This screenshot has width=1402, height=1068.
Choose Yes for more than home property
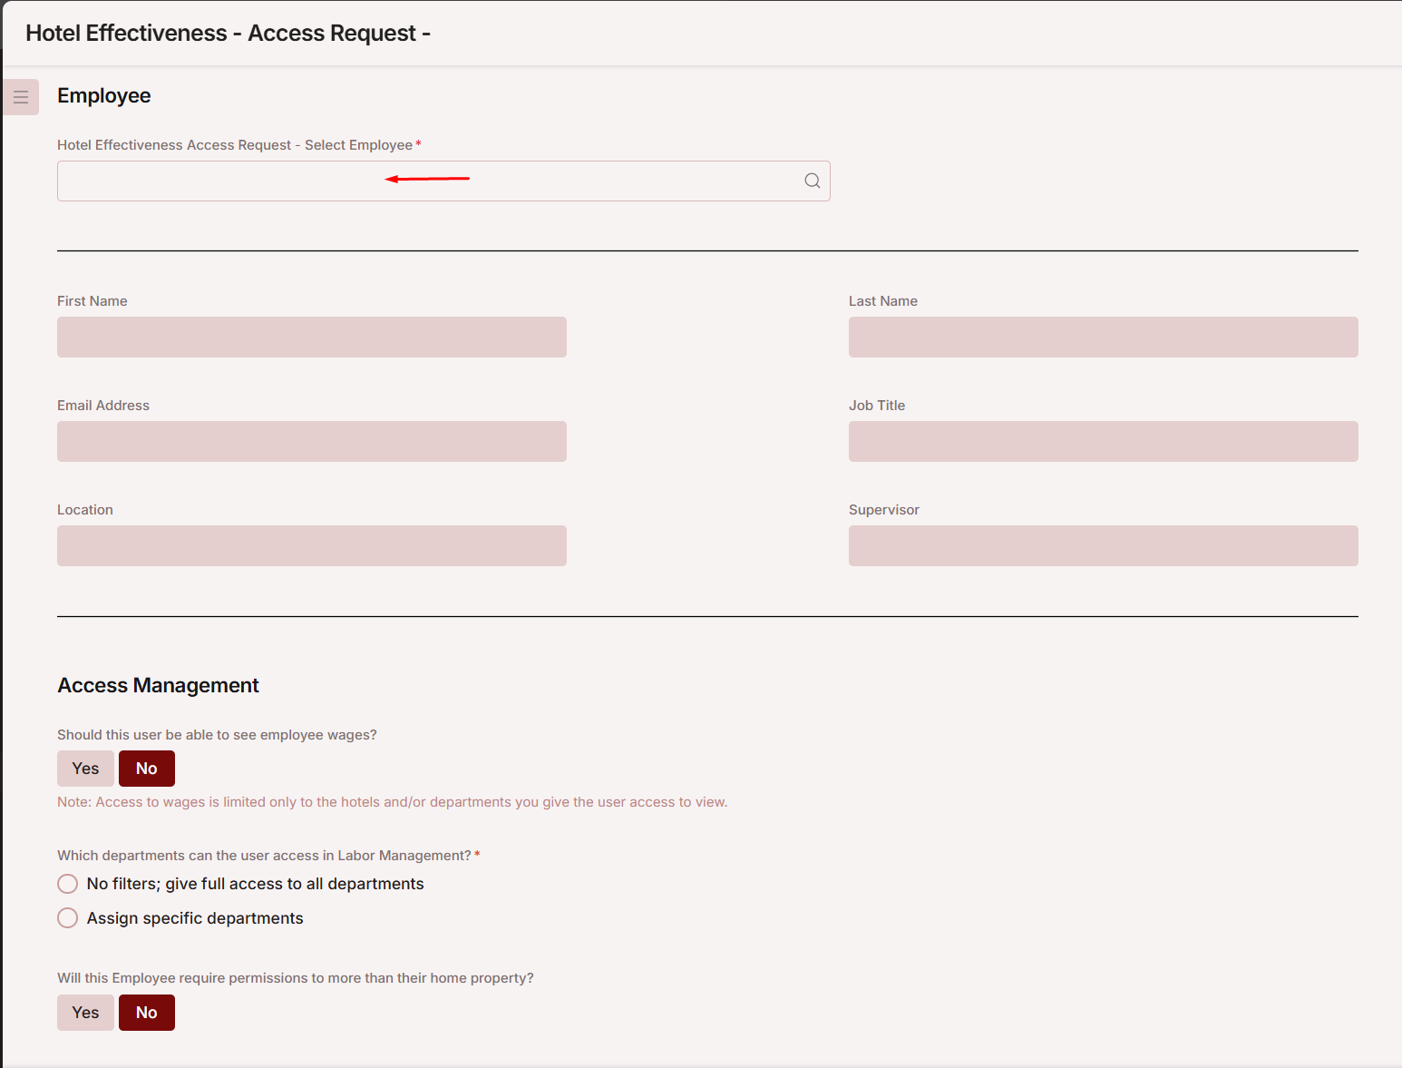[x=85, y=1013]
